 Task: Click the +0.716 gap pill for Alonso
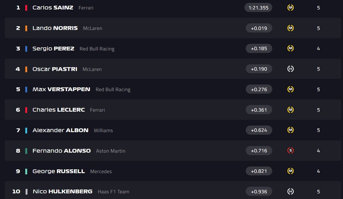tap(259, 150)
